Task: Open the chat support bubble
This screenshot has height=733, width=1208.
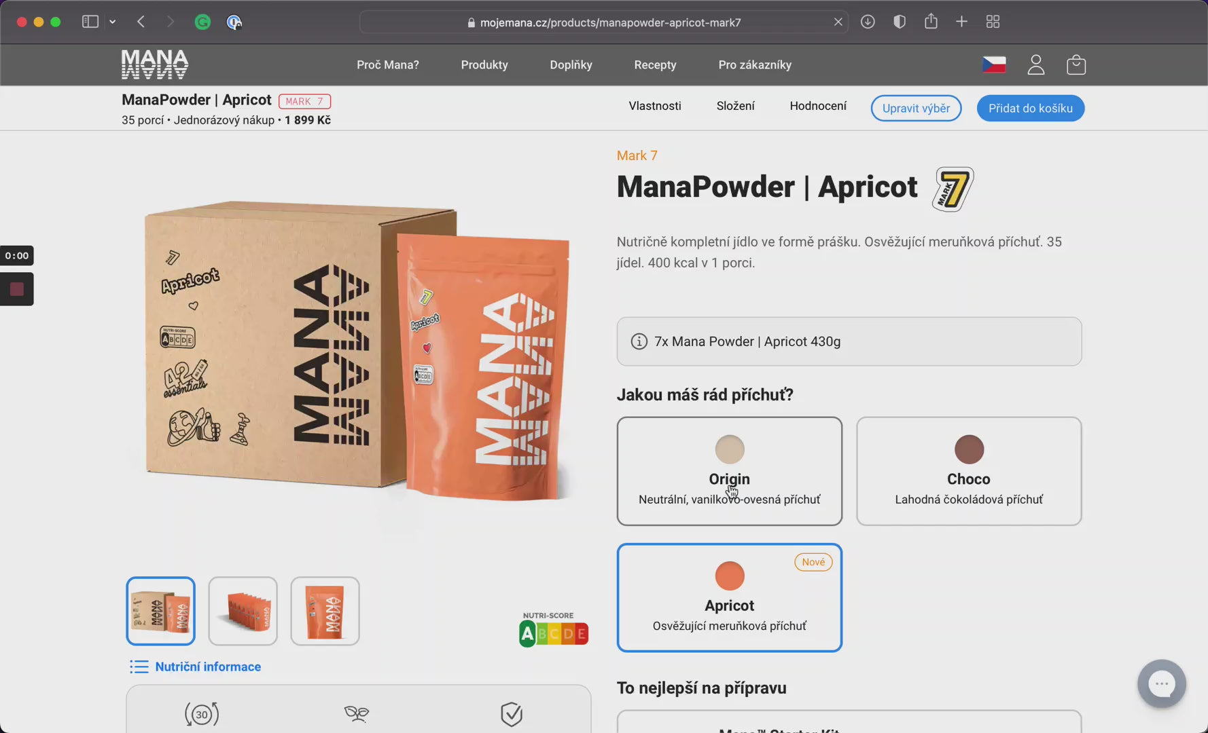Action: pyautogui.click(x=1162, y=683)
